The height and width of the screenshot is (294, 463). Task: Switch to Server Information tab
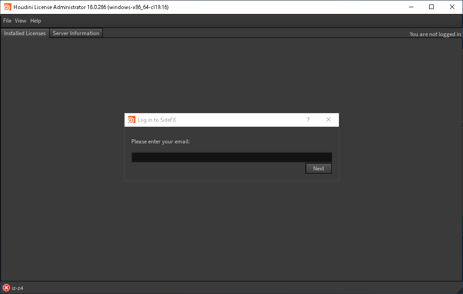[76, 33]
